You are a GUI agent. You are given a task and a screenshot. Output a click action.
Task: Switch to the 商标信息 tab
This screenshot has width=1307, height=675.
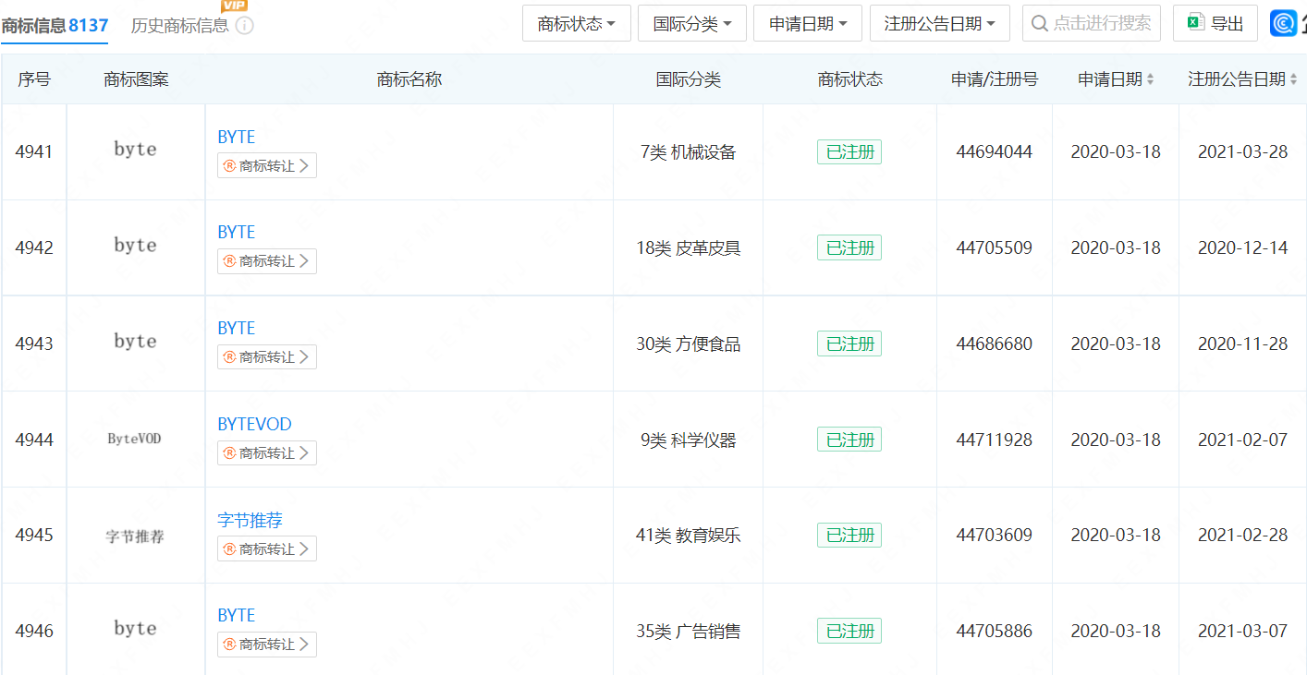55,26
